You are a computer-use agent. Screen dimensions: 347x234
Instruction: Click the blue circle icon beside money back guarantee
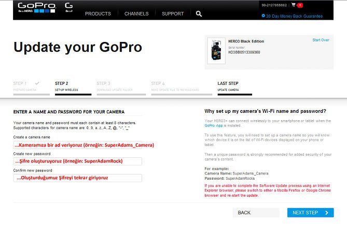tap(263, 16)
